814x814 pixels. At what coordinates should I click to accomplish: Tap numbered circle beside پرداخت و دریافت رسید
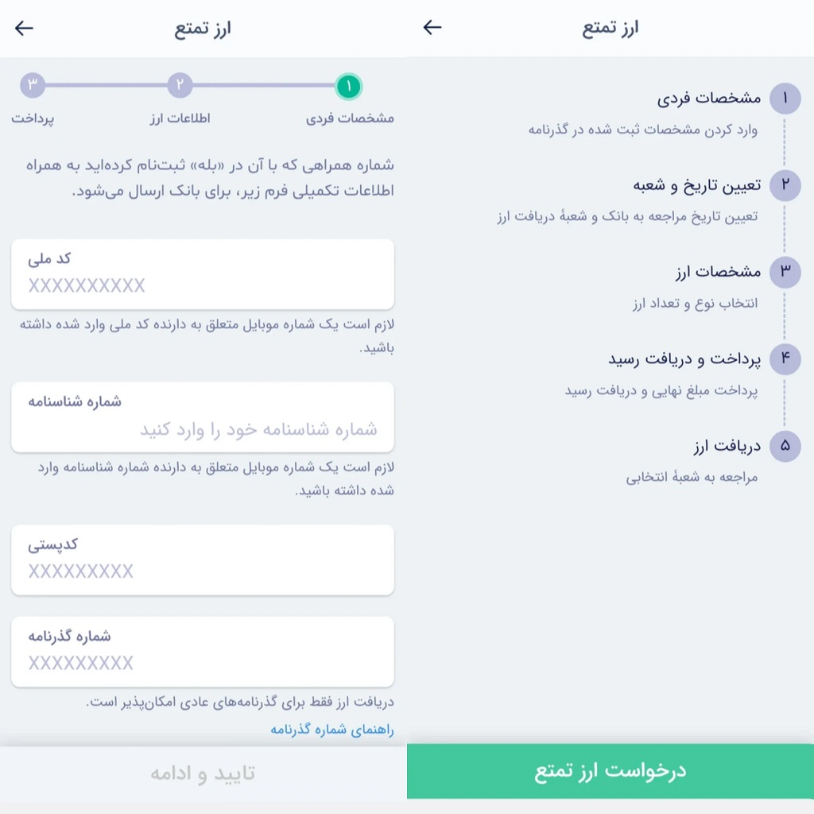(785, 359)
